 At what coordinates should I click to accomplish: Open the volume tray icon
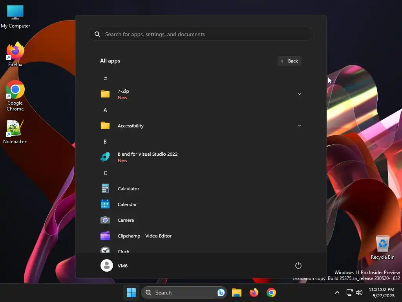pos(359,293)
